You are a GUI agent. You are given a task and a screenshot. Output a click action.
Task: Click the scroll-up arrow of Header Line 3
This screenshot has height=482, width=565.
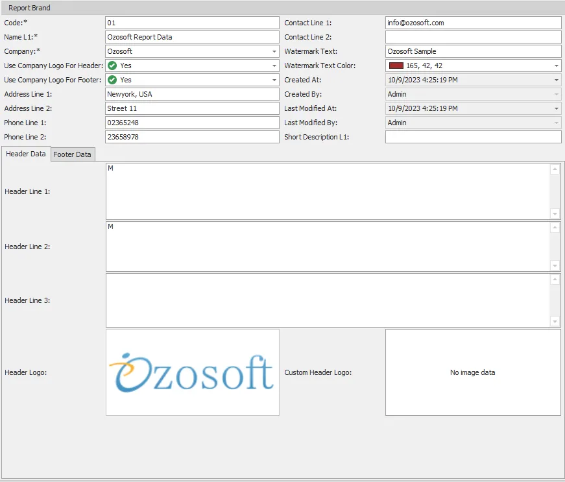(555, 278)
